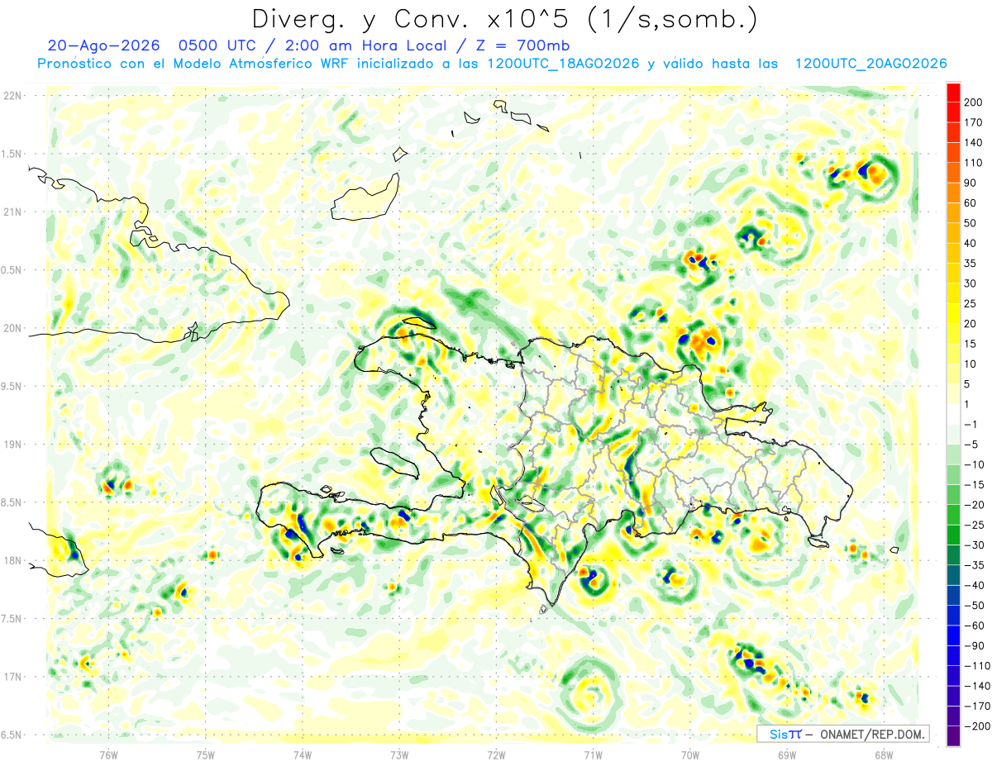Click the "70W" longitude label
992x766 pixels.
(x=690, y=755)
